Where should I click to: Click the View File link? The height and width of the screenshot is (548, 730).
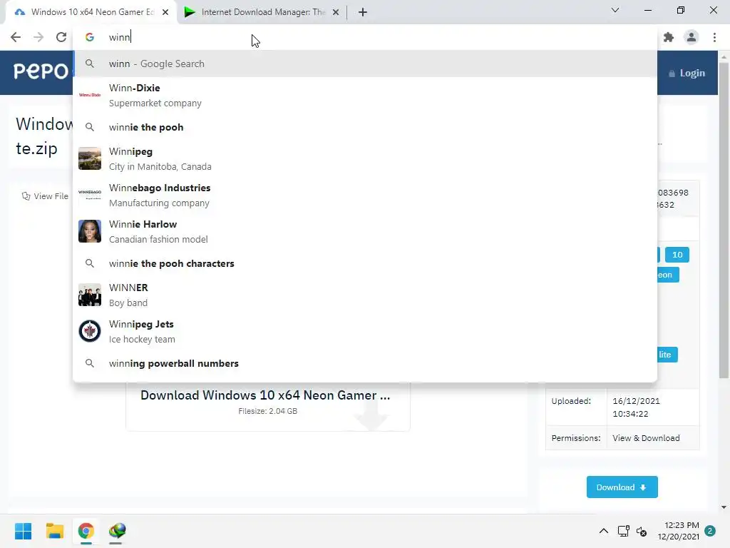point(45,196)
